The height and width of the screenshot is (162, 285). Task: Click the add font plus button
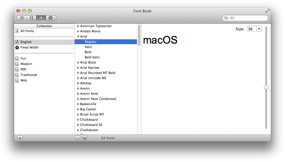(x=78, y=138)
